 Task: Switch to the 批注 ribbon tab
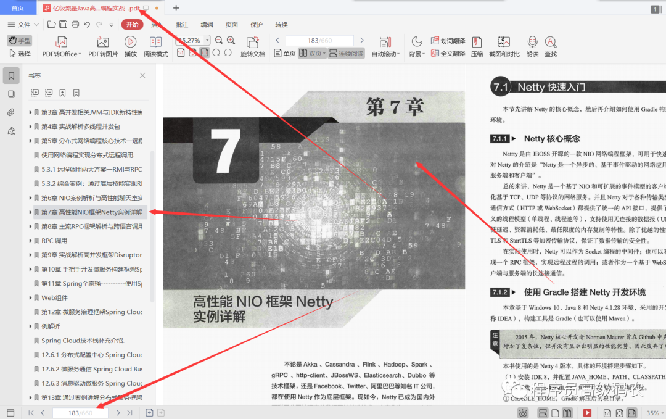[x=182, y=25]
